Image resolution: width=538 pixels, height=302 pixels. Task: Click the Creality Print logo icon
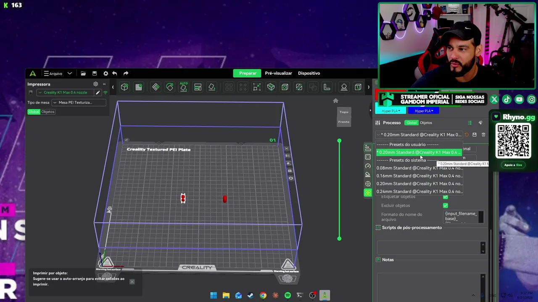point(32,73)
